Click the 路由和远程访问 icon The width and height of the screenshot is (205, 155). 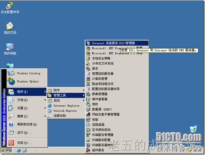click(88, 84)
